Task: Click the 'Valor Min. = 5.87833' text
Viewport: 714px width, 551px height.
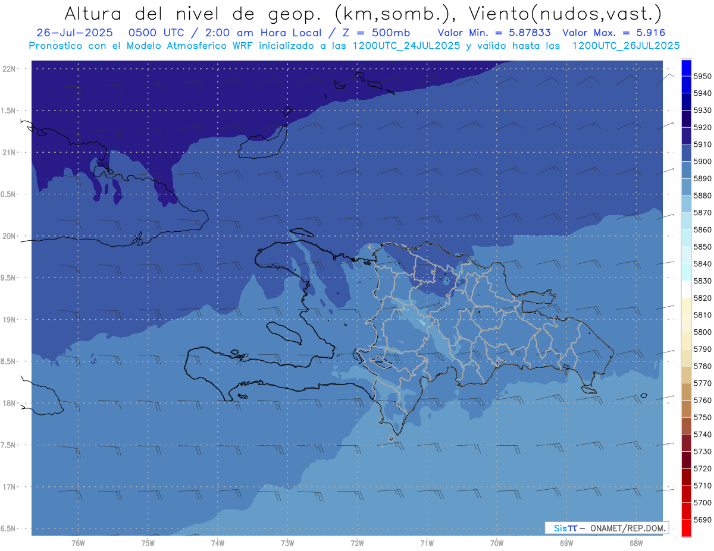Action: coord(494,33)
